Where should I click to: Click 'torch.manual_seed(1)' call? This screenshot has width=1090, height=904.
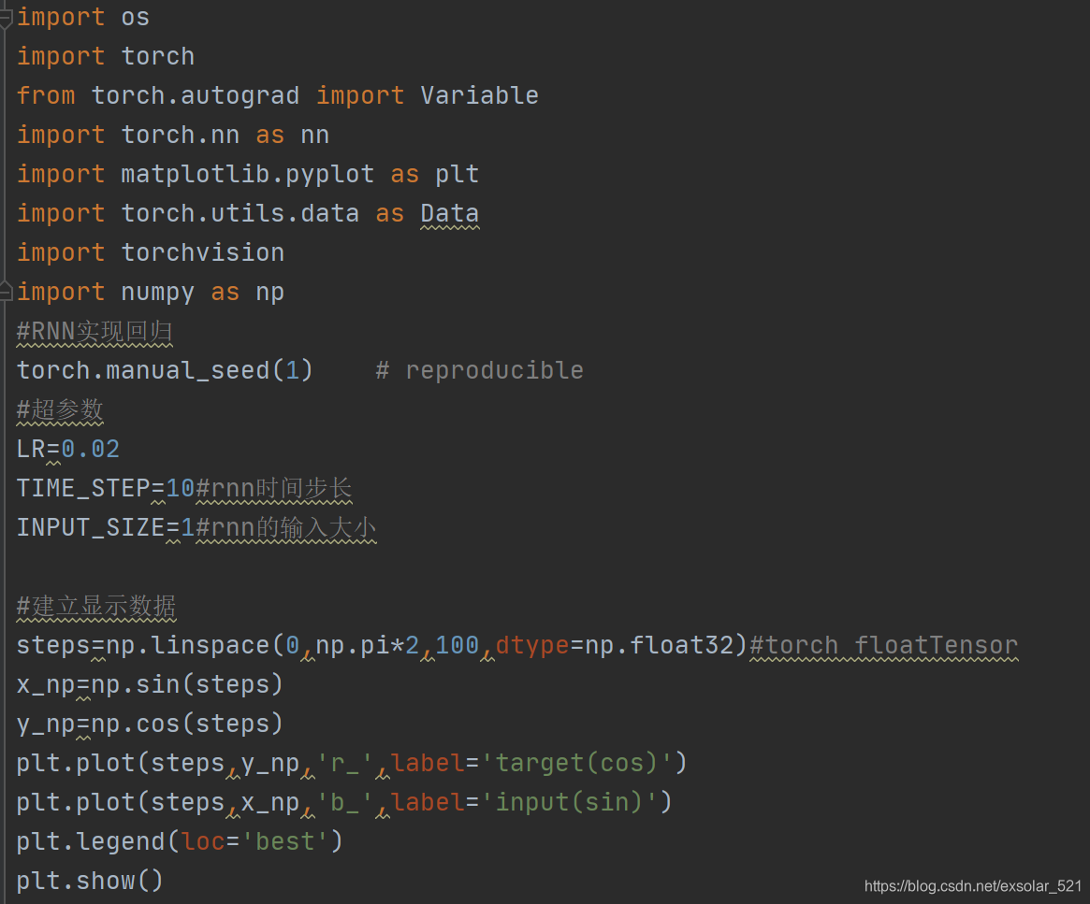(165, 370)
